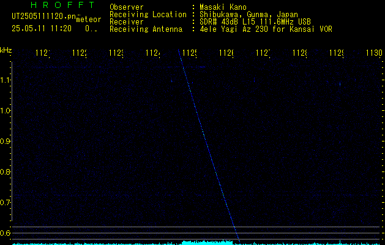The height and width of the screenshot is (245, 385).
Task: Click the 1128 time axis tick label
Action: (300, 53)
